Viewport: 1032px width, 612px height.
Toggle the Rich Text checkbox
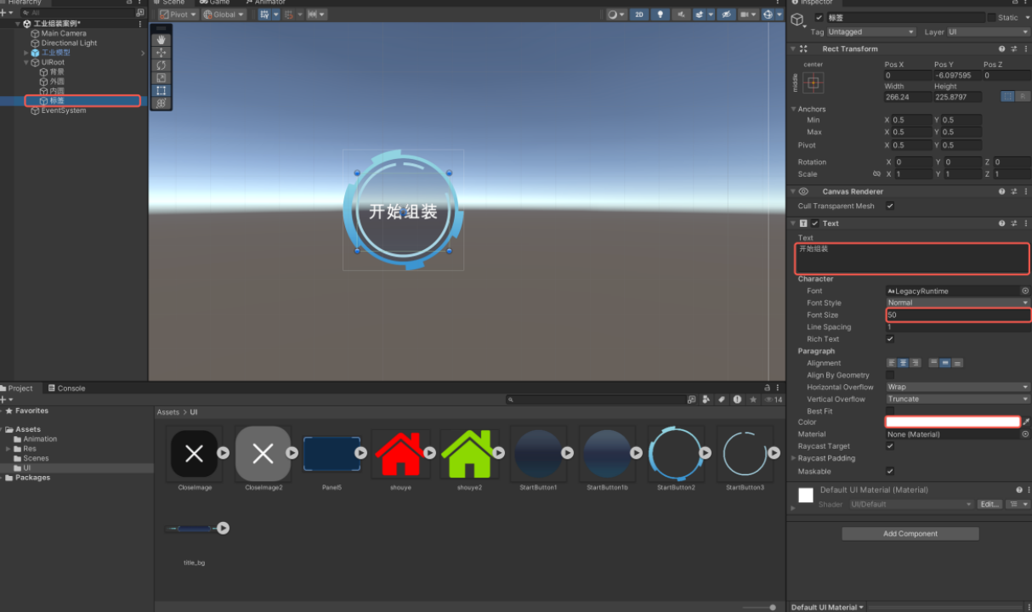coord(890,338)
